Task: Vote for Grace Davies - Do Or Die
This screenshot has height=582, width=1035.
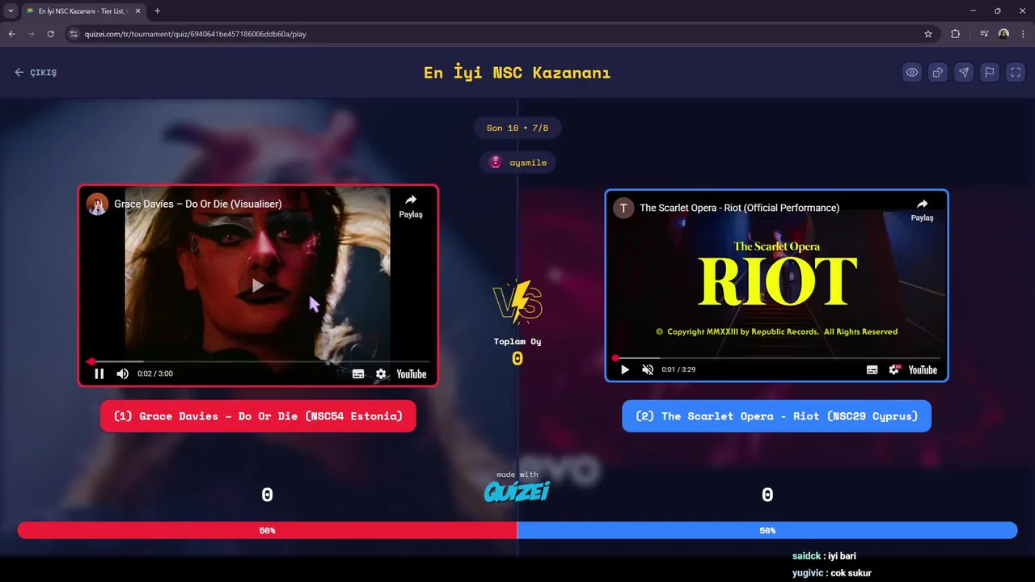Action: pyautogui.click(x=258, y=416)
